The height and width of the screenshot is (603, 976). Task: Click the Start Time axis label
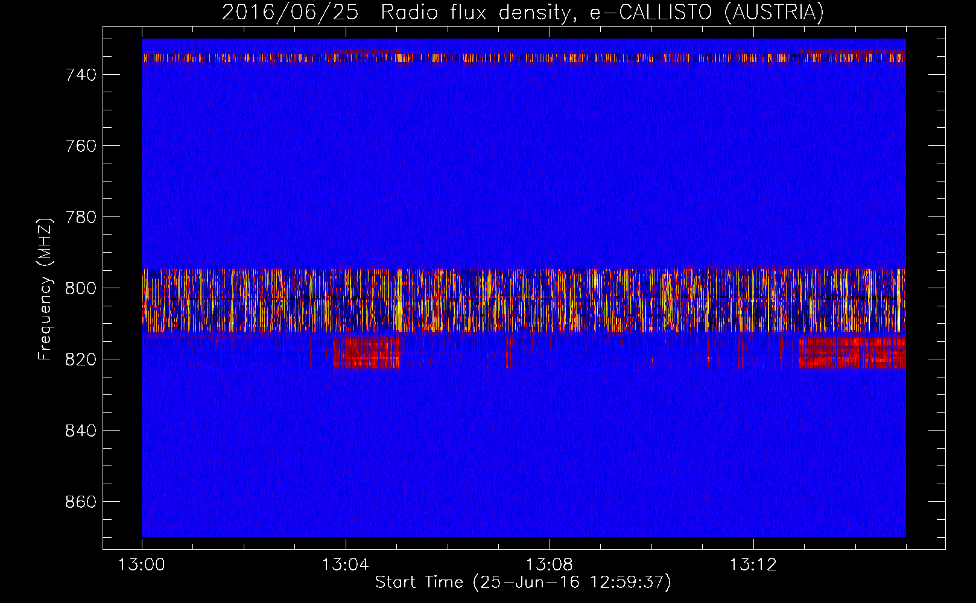point(522,582)
